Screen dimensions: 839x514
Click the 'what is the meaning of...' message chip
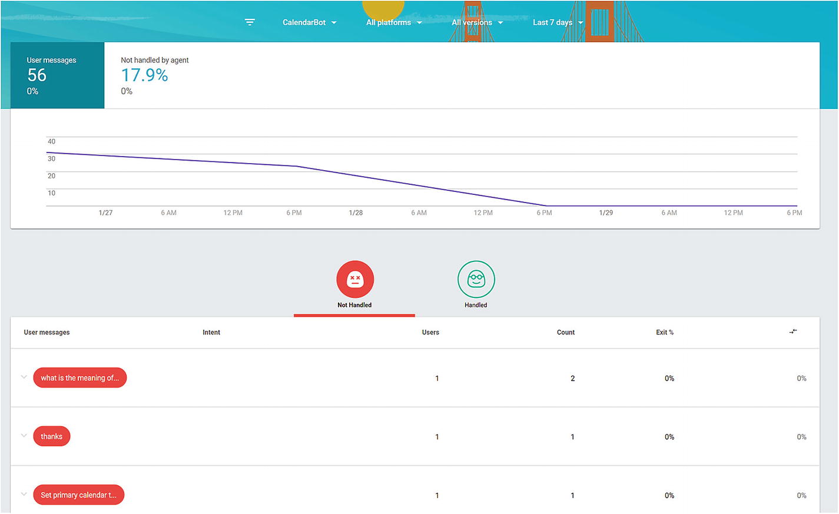pos(80,378)
